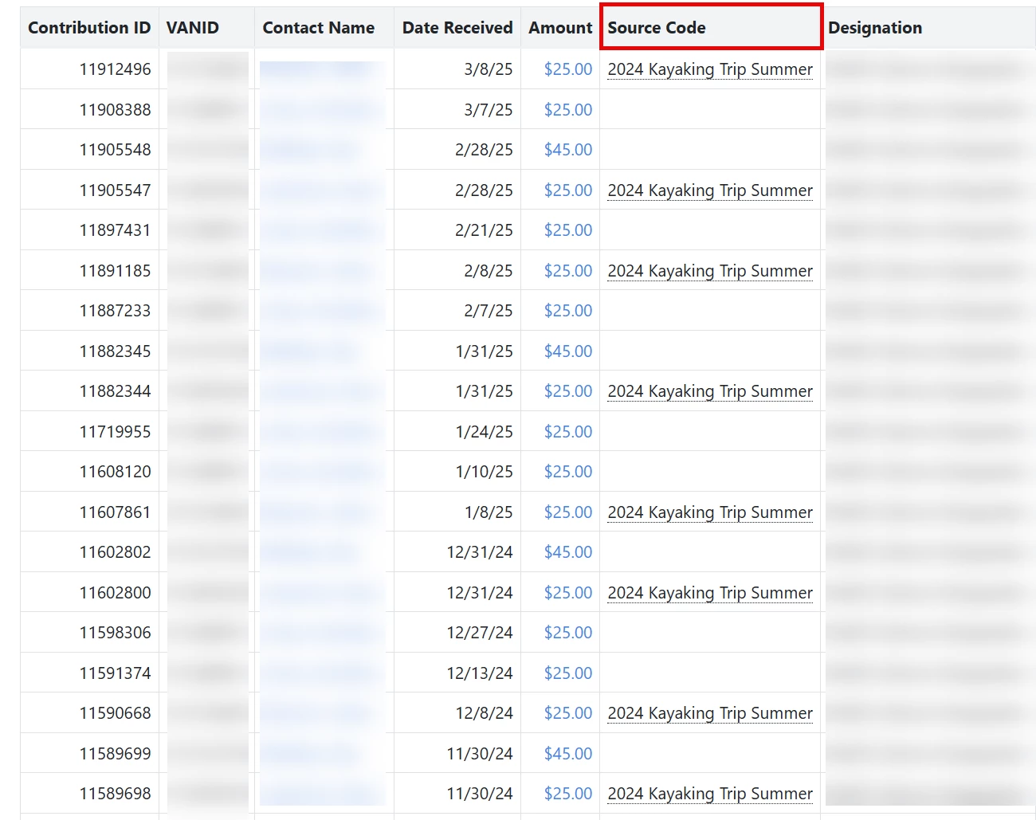Open $25.00 amount dated 2/7/25

[x=568, y=311]
